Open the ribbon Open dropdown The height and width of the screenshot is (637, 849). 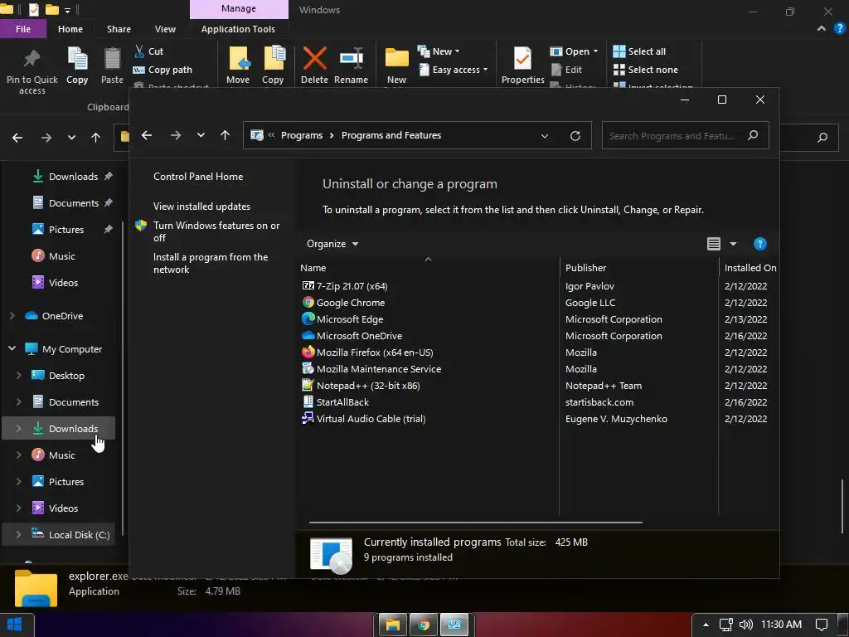tap(574, 51)
